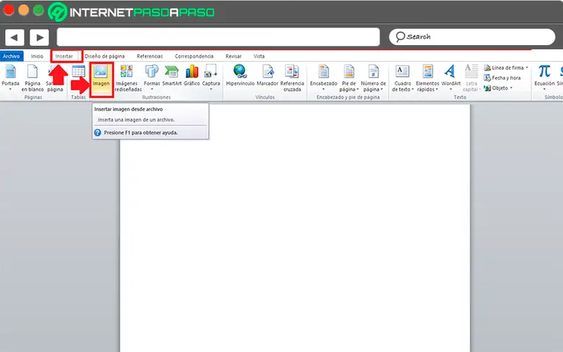Insert an Ecuación
Viewport: 563px width, 352px height.
coord(544,77)
